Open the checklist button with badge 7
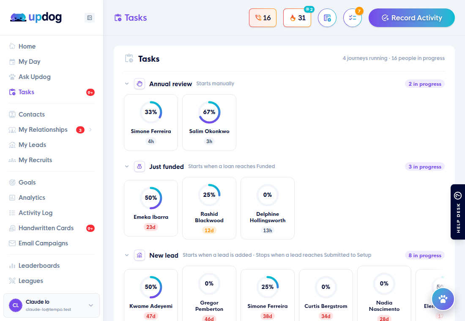Viewport: 465px width, 321px height. 353,18
